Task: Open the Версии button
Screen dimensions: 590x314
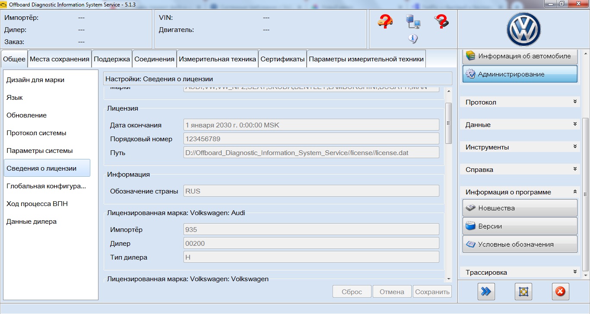Action: [x=520, y=226]
